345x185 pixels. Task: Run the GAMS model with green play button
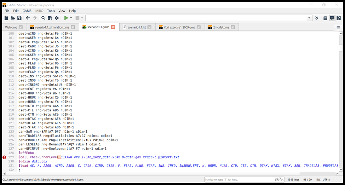click(x=66, y=18)
